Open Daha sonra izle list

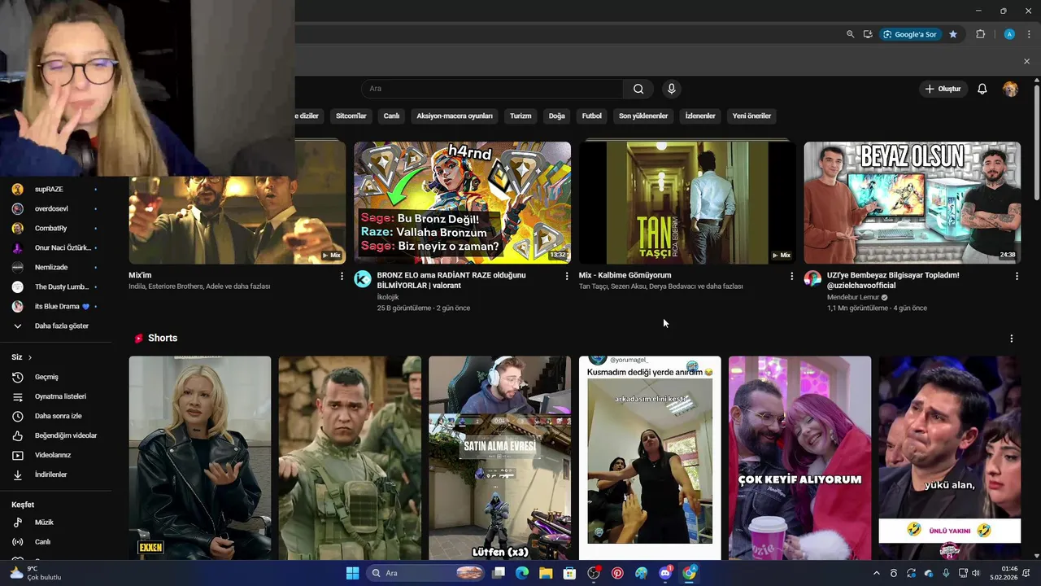(x=55, y=416)
